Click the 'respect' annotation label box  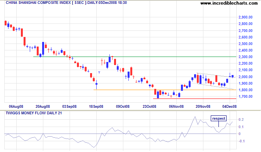[218, 119]
